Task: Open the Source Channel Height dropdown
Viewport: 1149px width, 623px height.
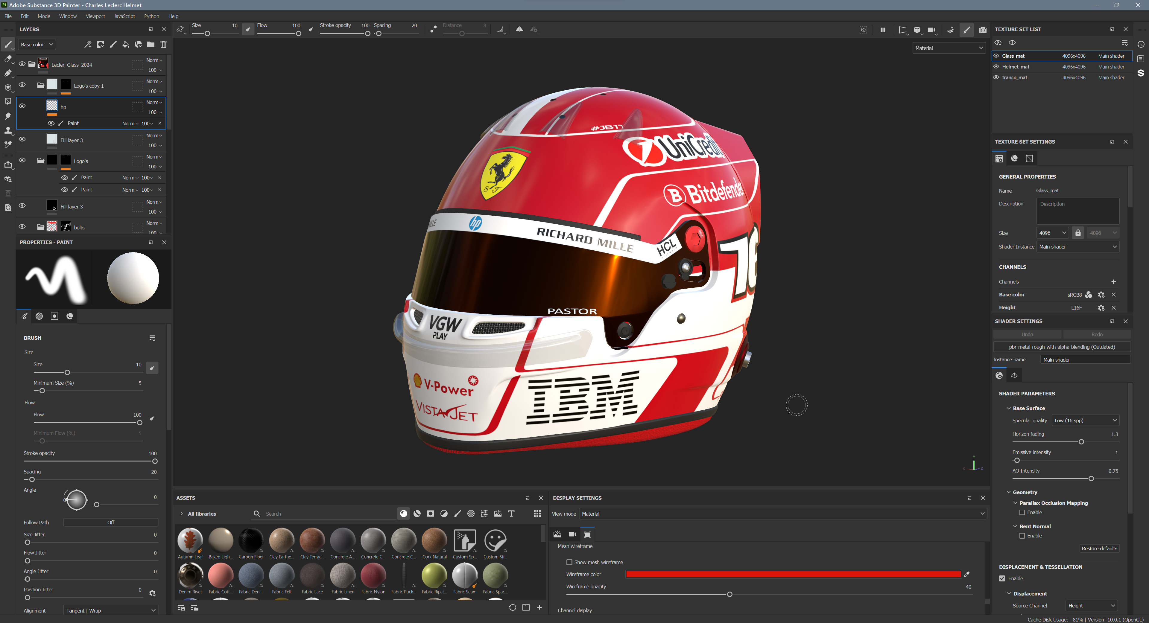Action: (1092, 605)
